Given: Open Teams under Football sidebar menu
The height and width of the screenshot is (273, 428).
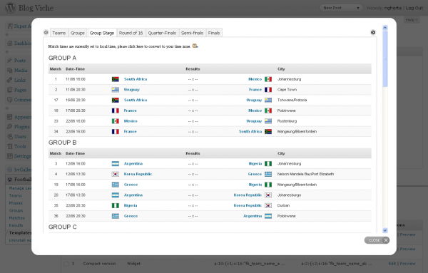Looking at the screenshot, I should pyautogui.click(x=15, y=195).
